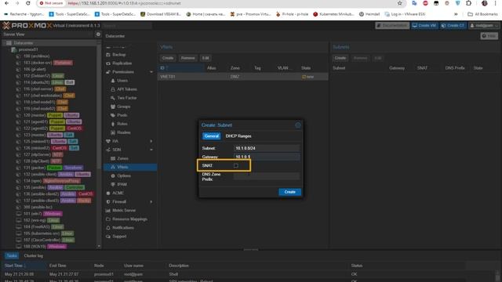Switch to the Cluster log tab

(33, 256)
